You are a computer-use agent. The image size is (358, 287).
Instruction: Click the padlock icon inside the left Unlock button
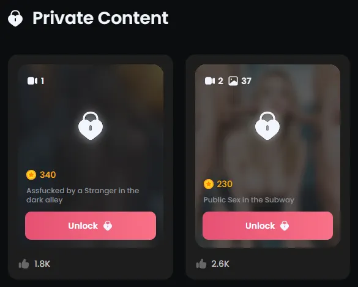tap(108, 226)
